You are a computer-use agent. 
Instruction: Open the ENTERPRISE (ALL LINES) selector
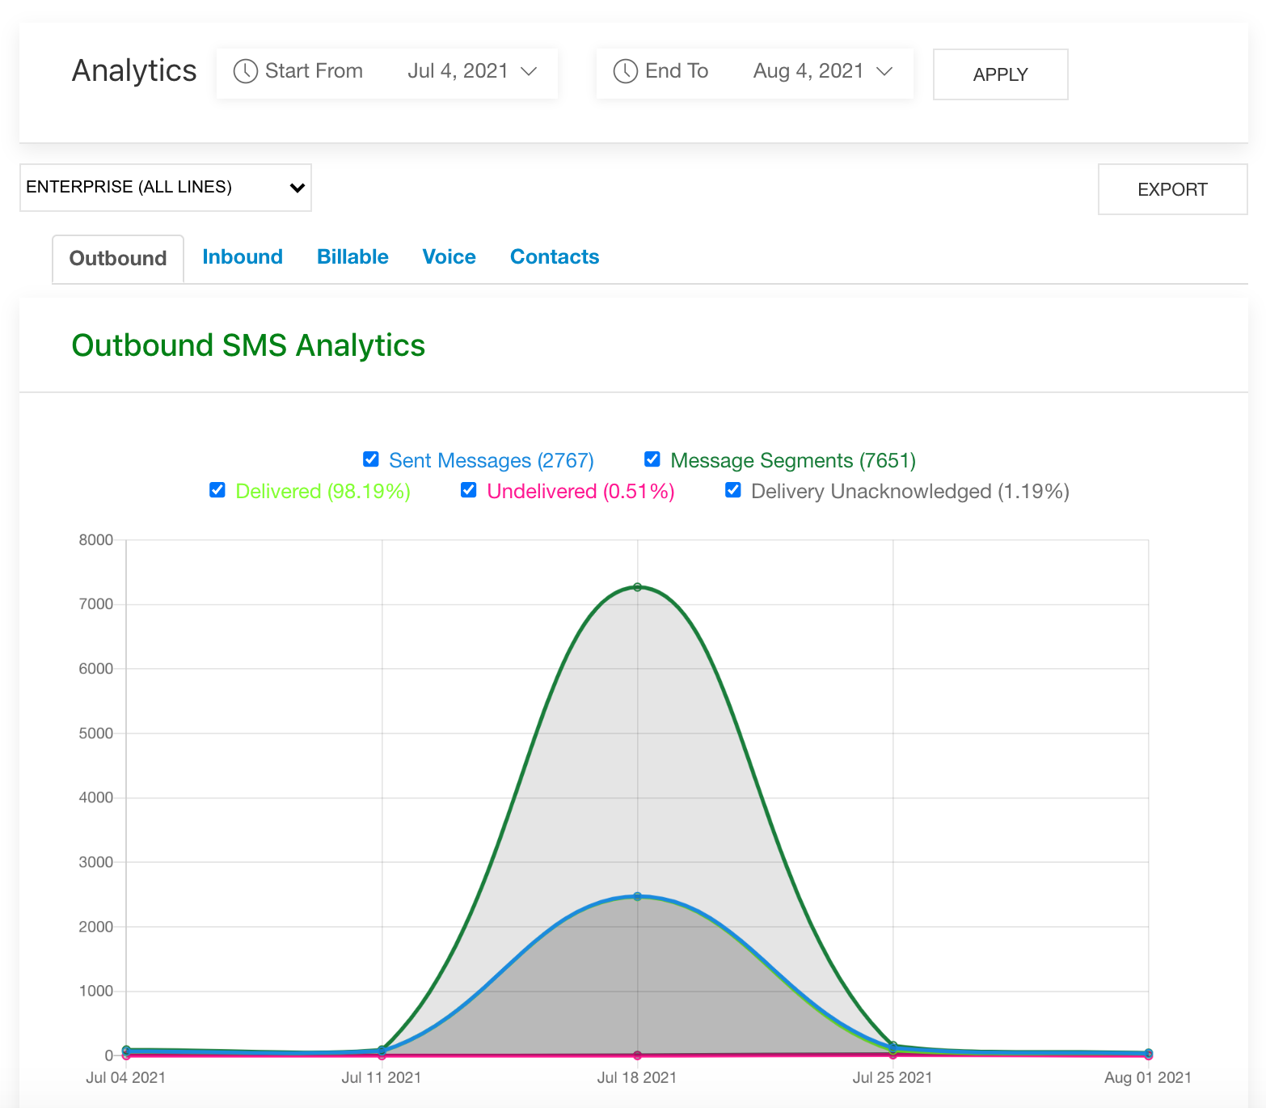click(165, 187)
